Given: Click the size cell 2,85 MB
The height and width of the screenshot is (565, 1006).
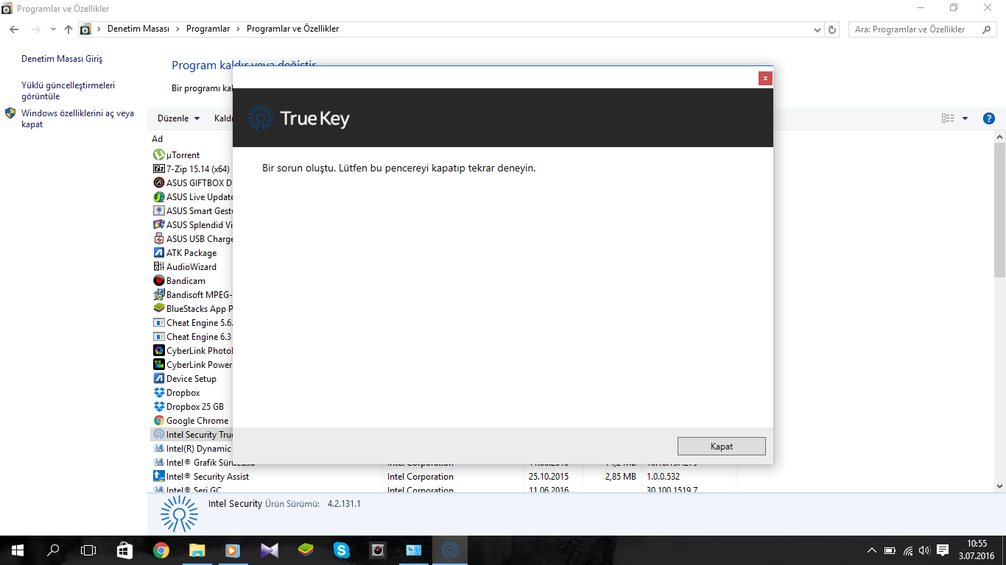Looking at the screenshot, I should pos(620,477).
